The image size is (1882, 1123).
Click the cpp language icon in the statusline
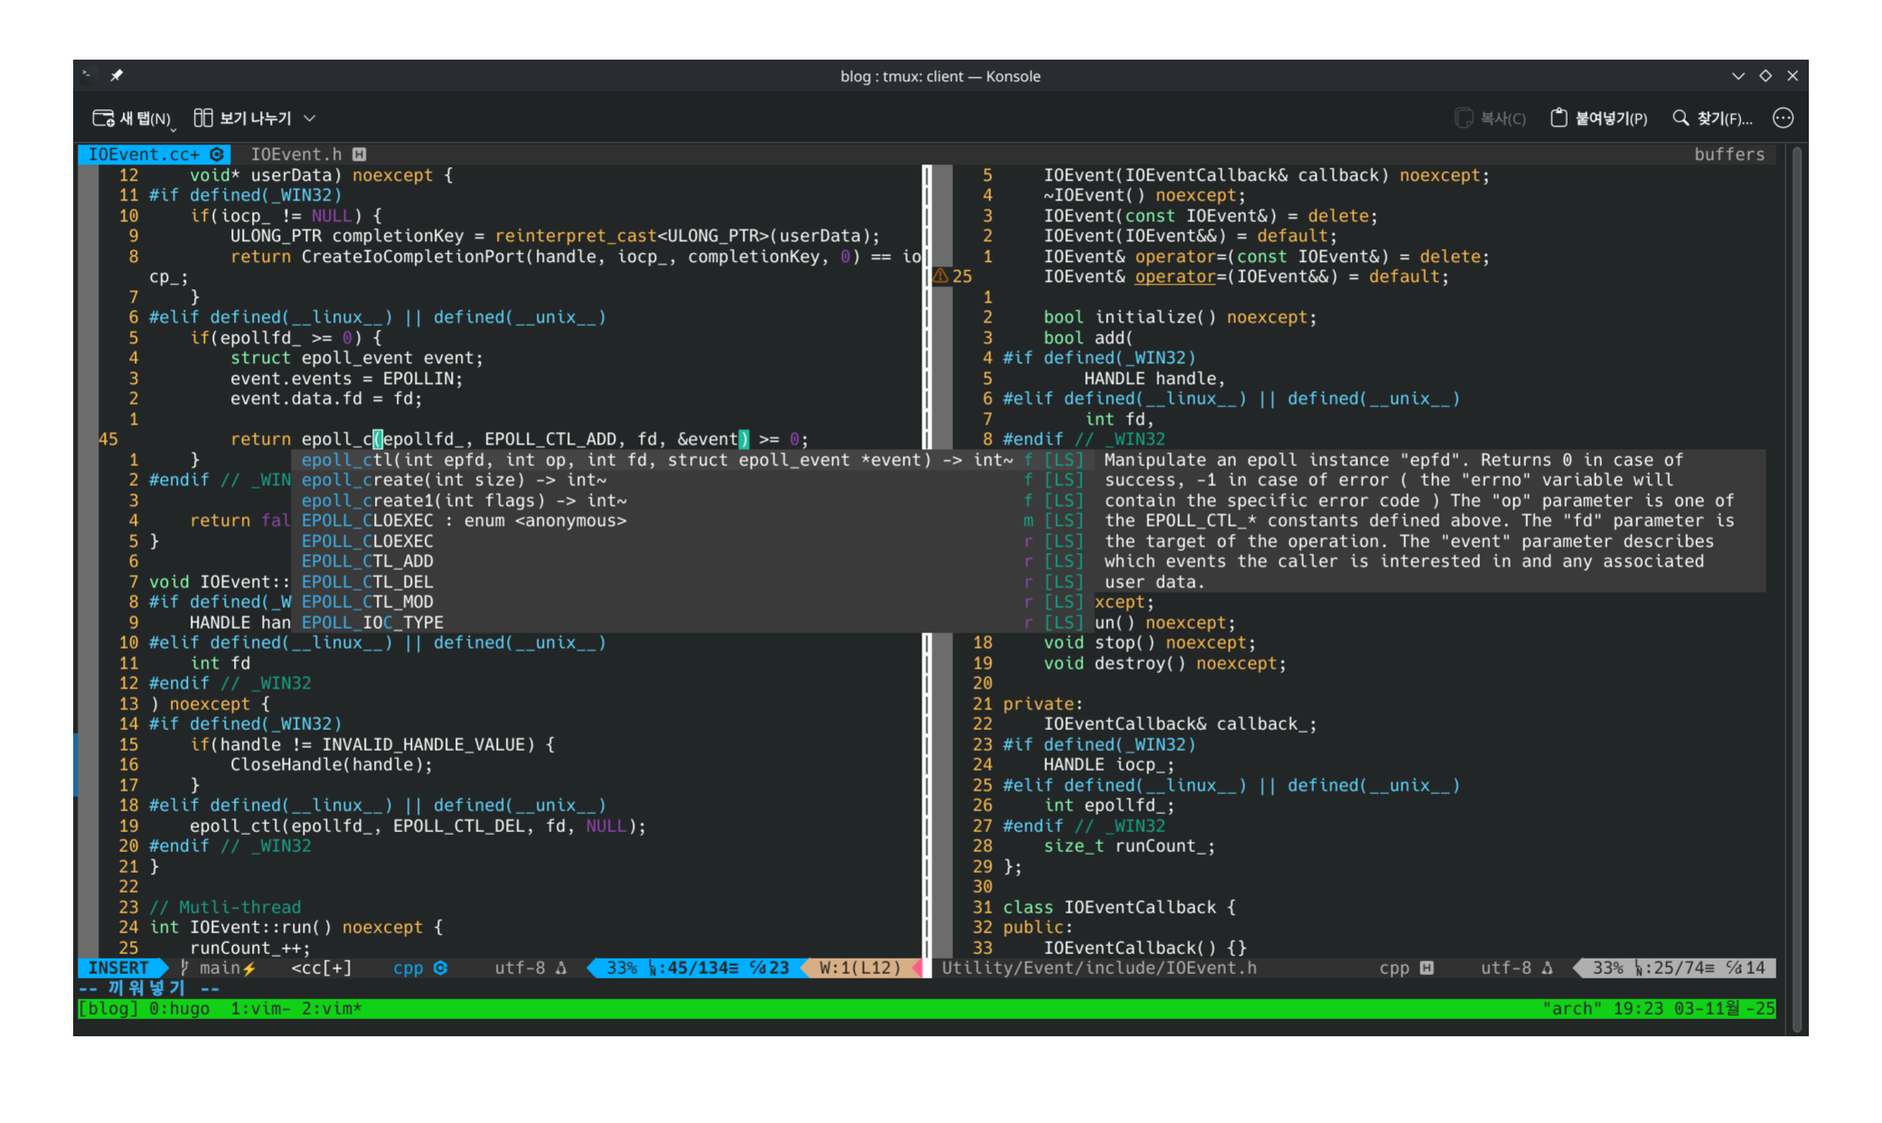point(440,968)
